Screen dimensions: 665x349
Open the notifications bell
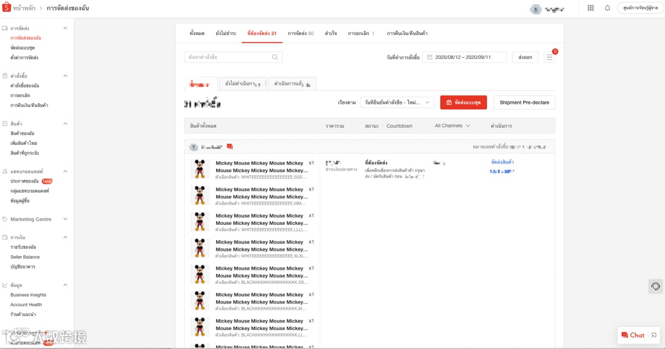click(607, 8)
